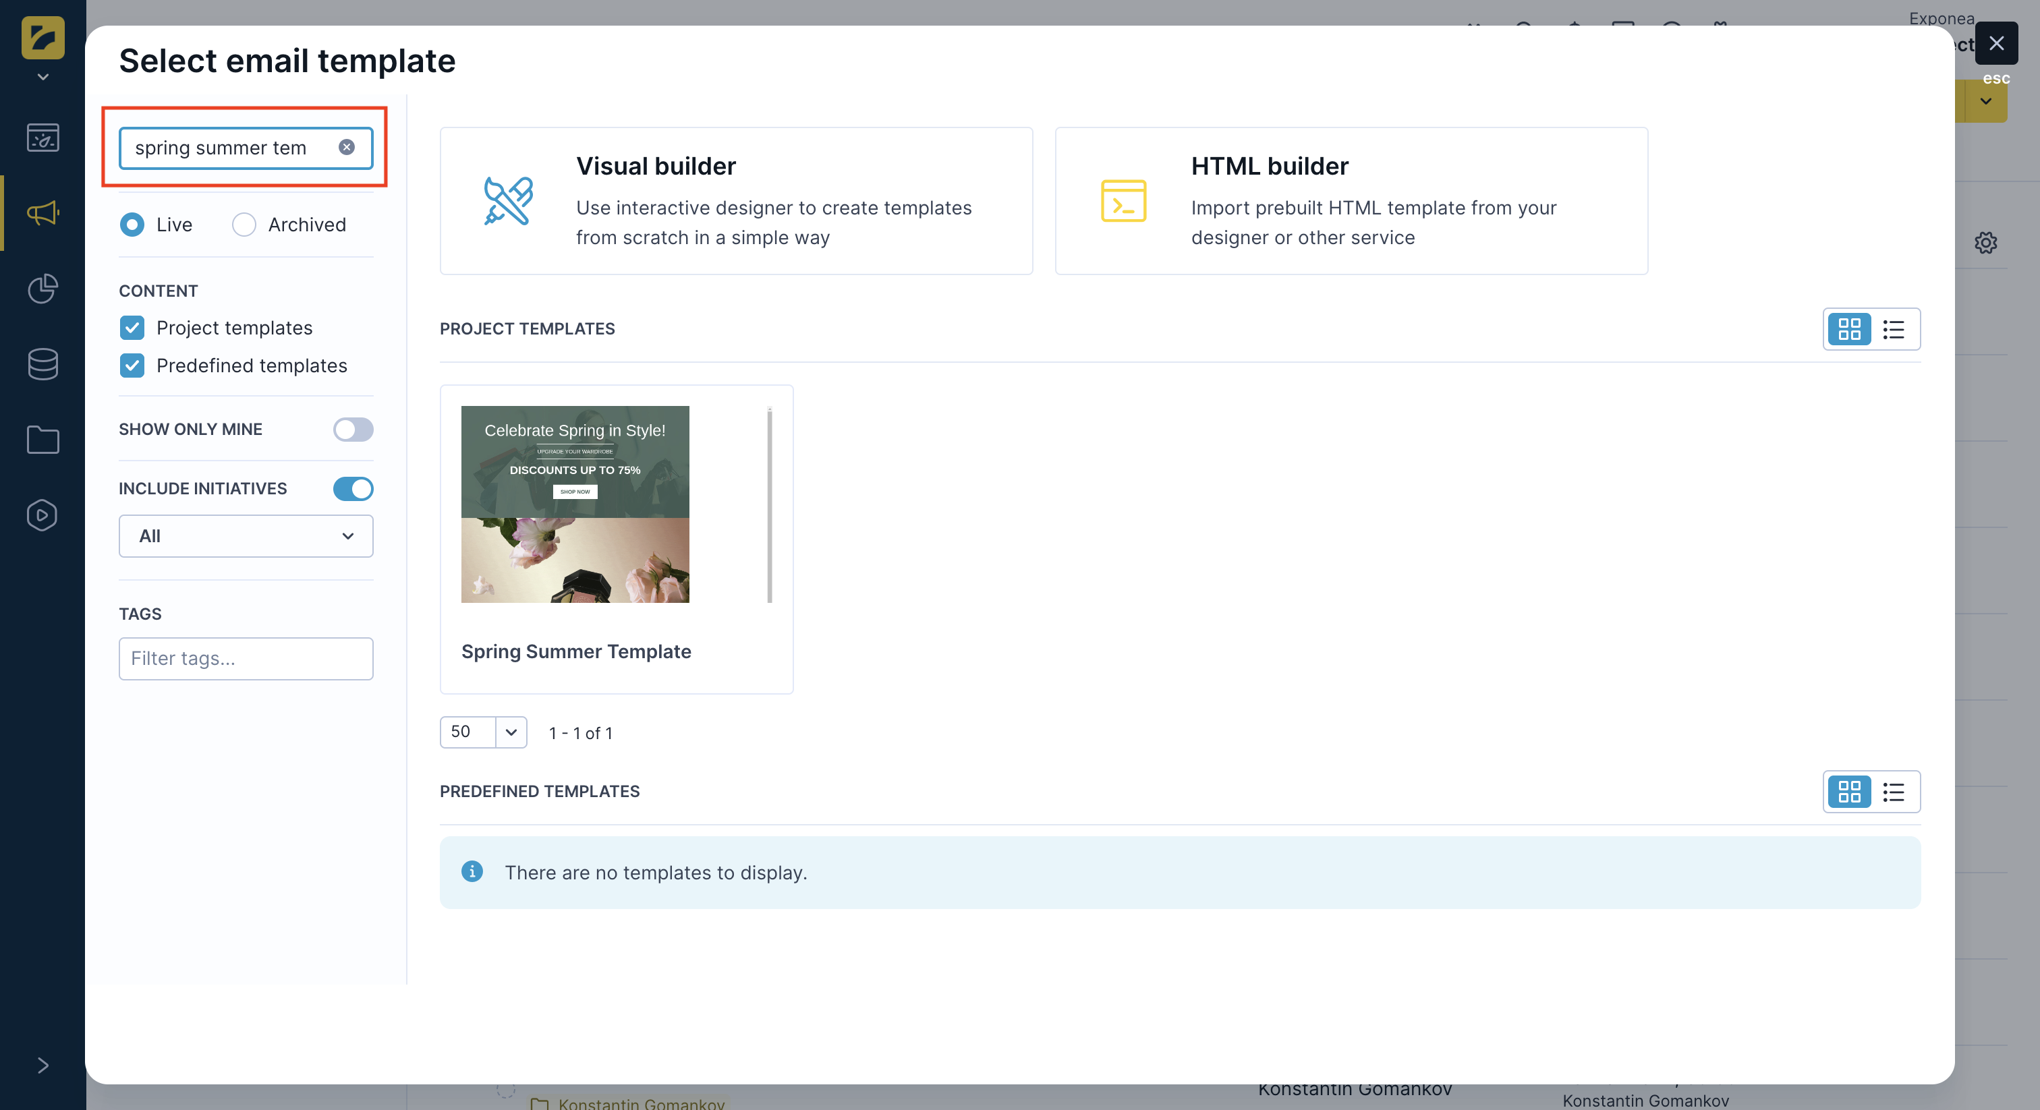
Task: Click the Bloomreach logo icon in sidebar
Action: click(x=42, y=37)
